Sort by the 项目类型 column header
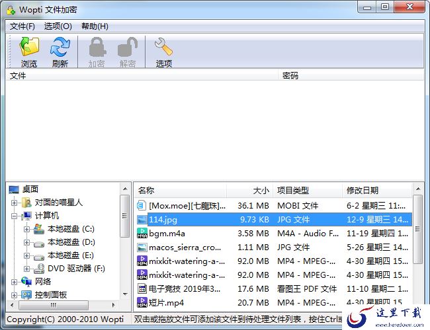430x330 pixels. (308, 190)
